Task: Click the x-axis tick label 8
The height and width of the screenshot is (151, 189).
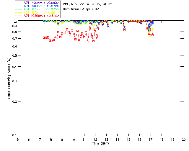Action: click(51, 139)
